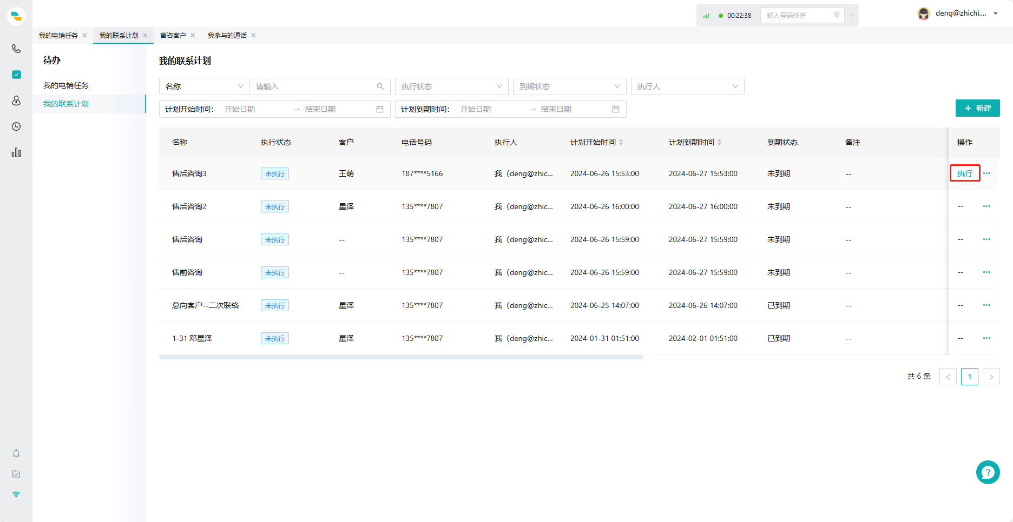The image size is (1013, 522).
Task: Click phone number 187****5166
Action: coord(422,173)
